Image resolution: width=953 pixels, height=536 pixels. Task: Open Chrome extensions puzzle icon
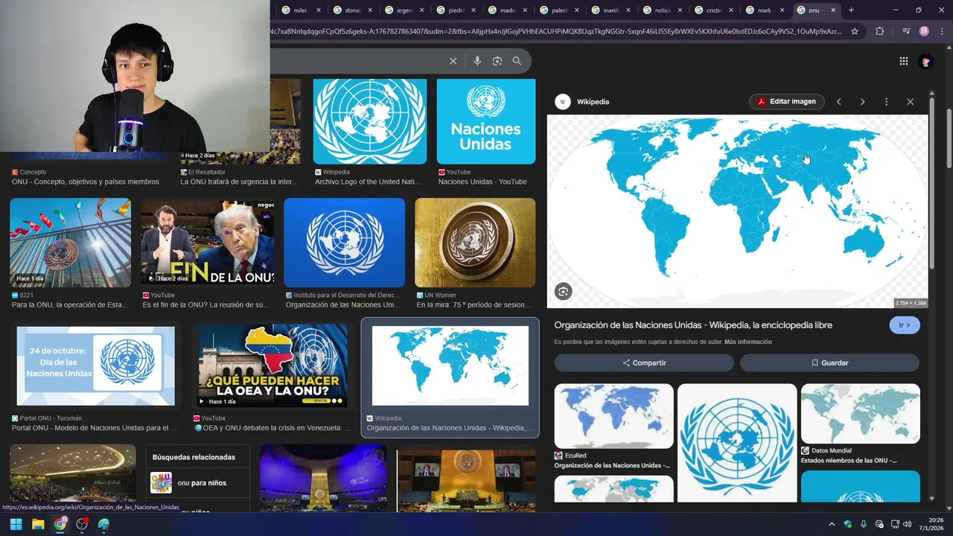point(880,31)
